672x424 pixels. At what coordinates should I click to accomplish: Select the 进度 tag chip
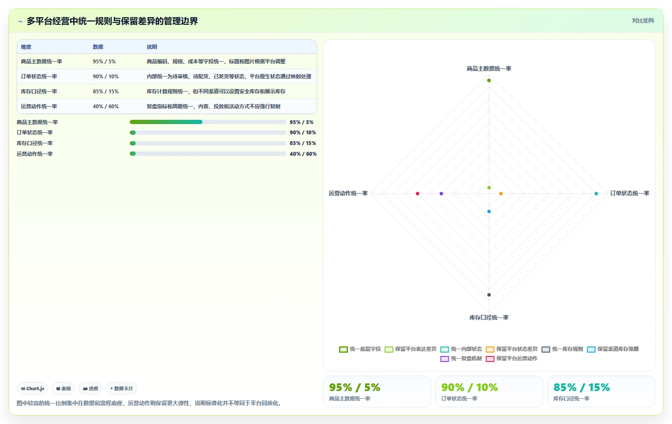(x=90, y=388)
